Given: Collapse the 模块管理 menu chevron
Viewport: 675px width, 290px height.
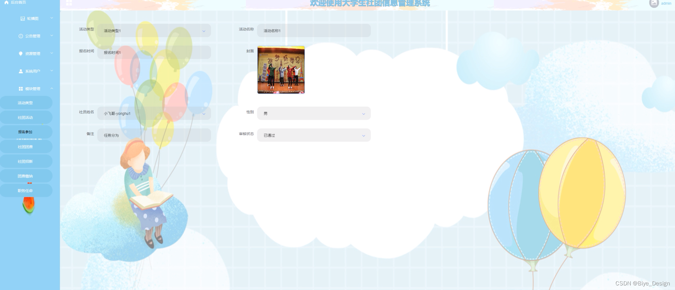Looking at the screenshot, I should (52, 89).
